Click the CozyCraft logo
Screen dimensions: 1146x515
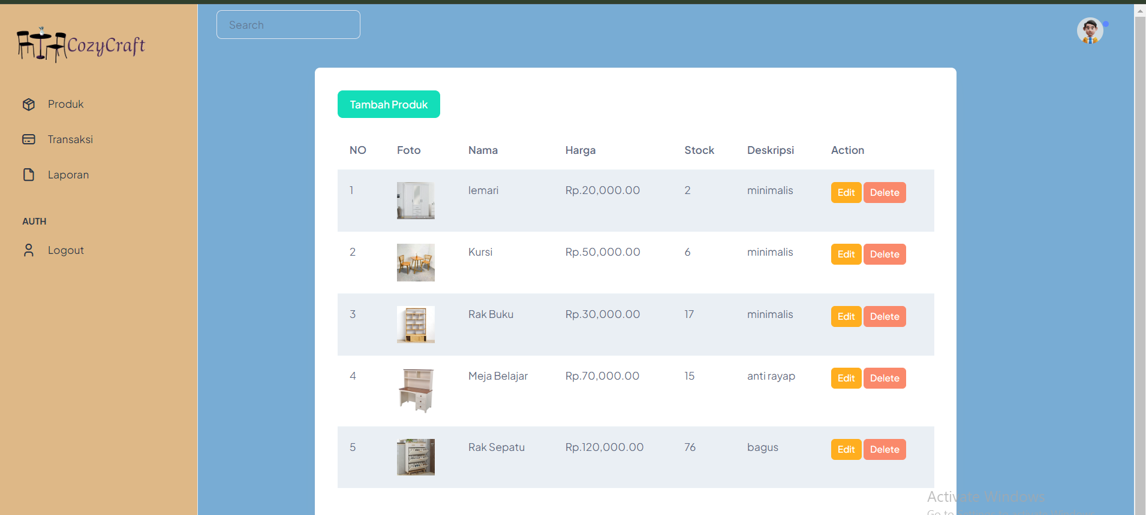click(81, 45)
